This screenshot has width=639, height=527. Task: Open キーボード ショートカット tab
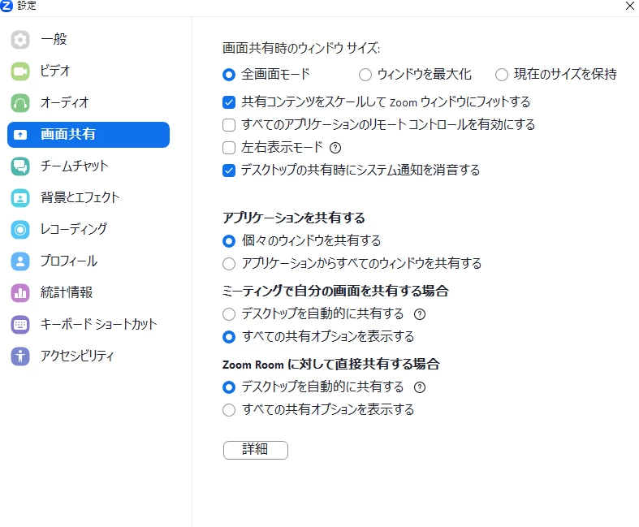pyautogui.click(x=89, y=325)
